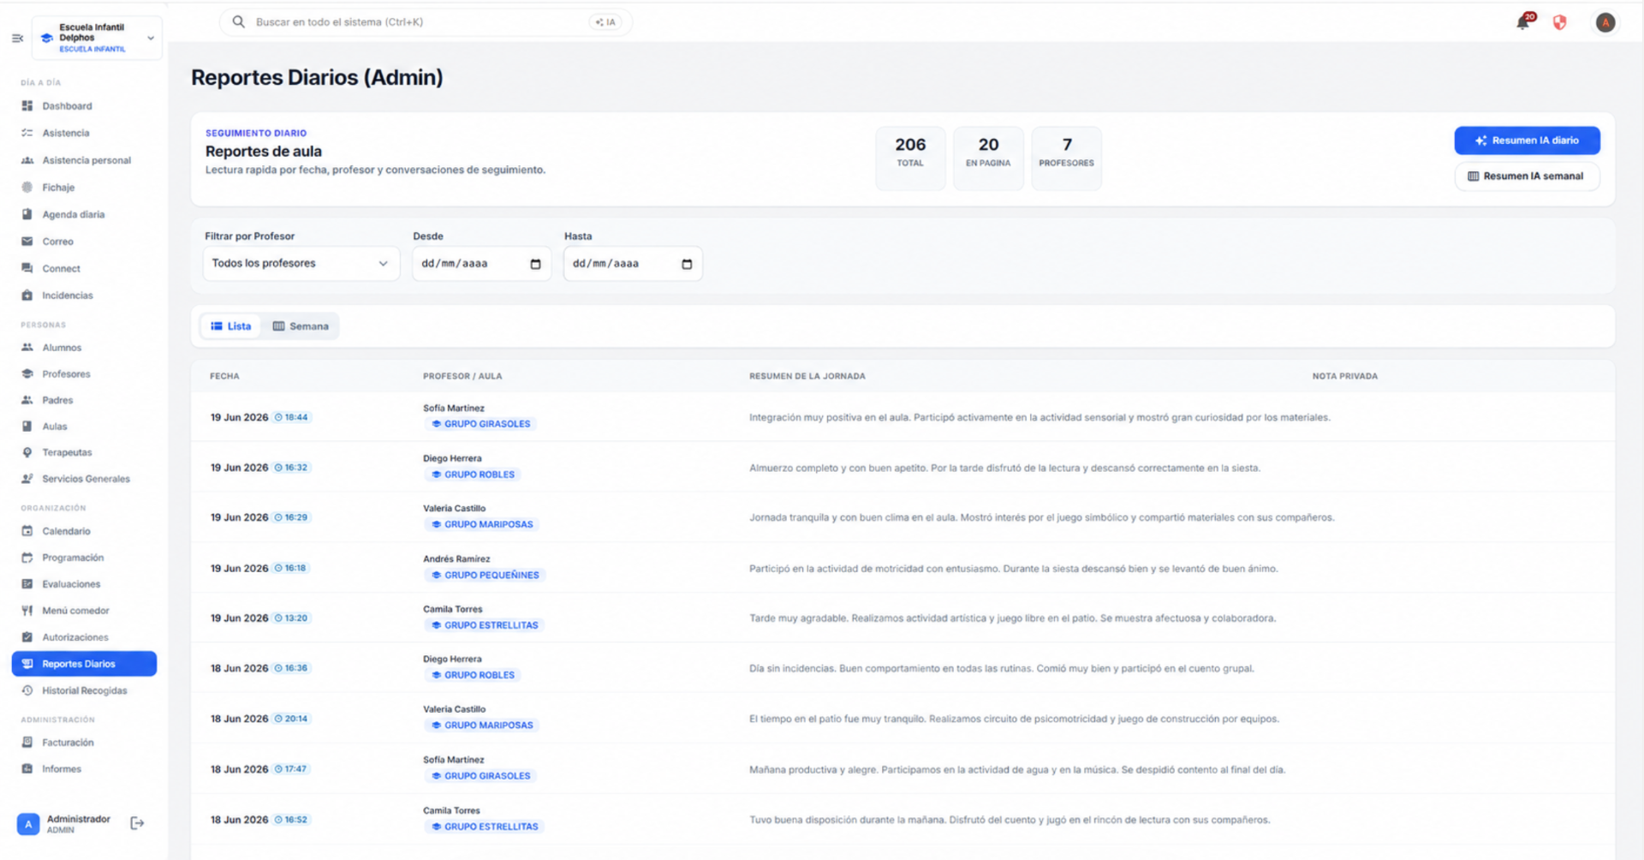Click Resumen IA semanal button
1644x860 pixels.
[x=1527, y=176]
